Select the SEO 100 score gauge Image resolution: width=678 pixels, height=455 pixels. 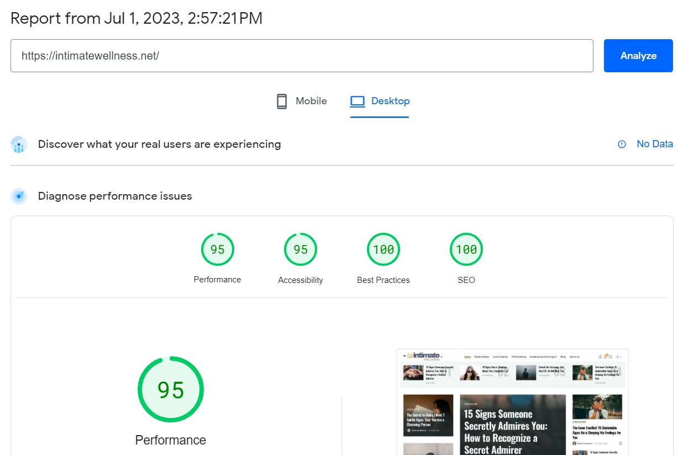pyautogui.click(x=466, y=249)
